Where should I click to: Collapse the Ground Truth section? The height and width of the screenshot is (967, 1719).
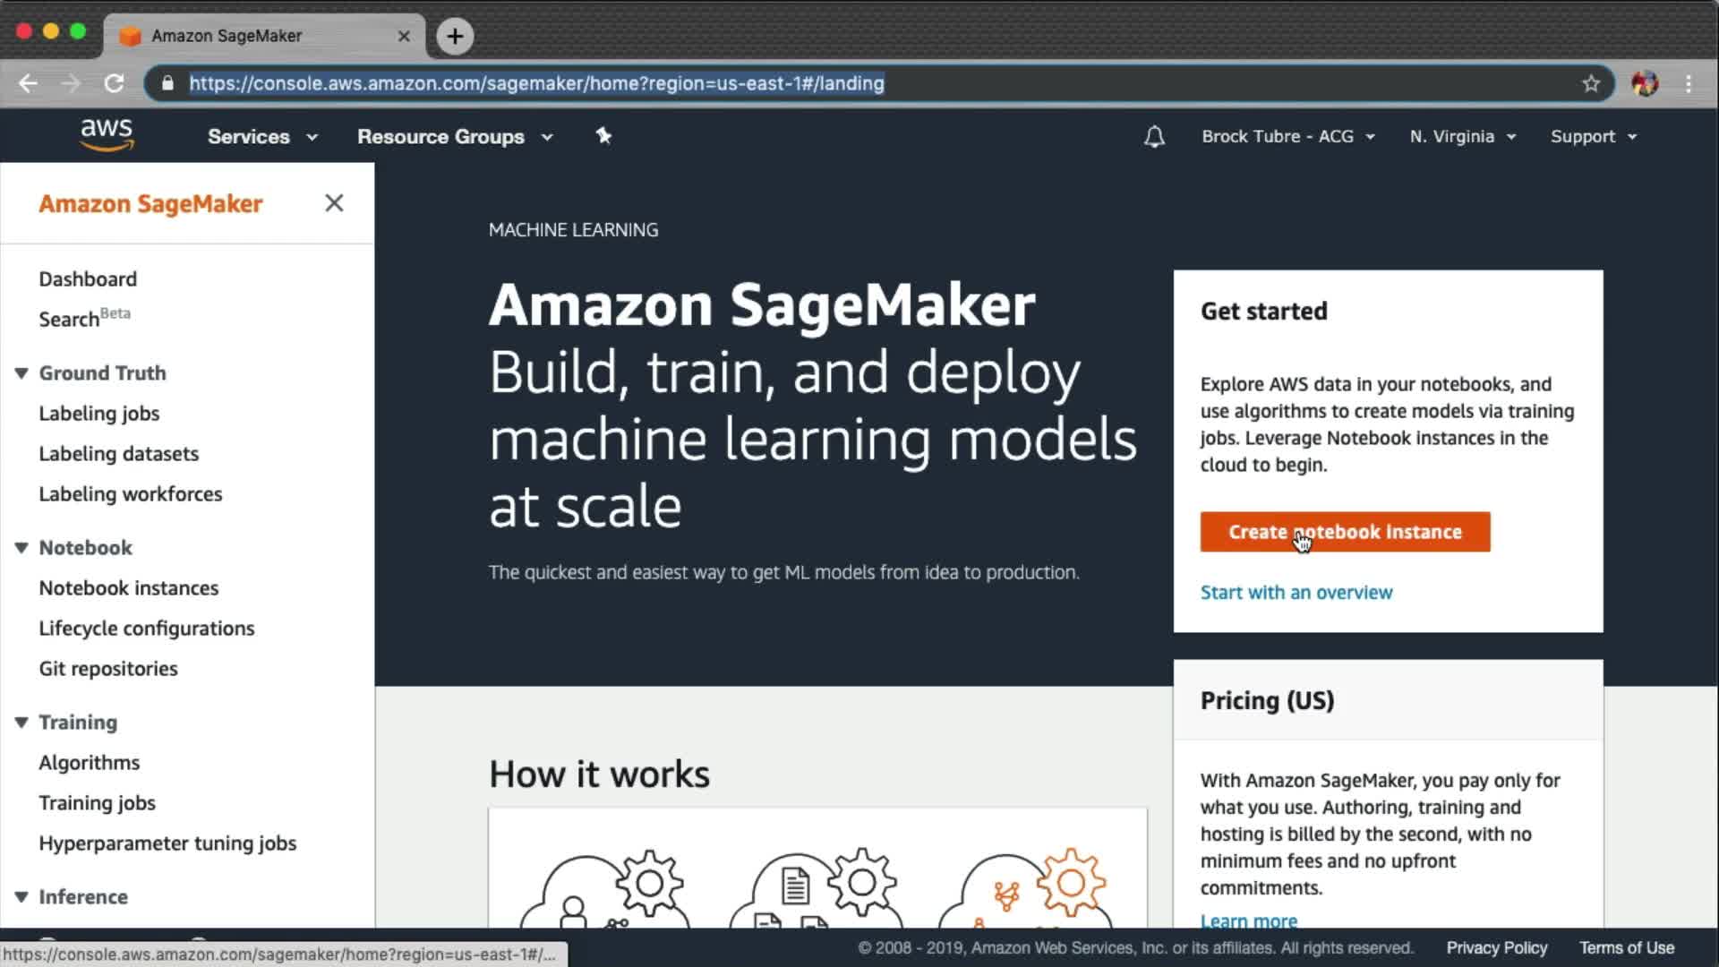[x=21, y=373]
